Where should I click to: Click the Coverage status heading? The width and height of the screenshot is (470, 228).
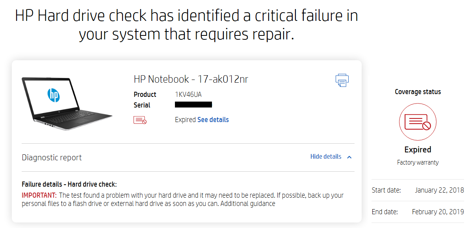[x=418, y=91]
